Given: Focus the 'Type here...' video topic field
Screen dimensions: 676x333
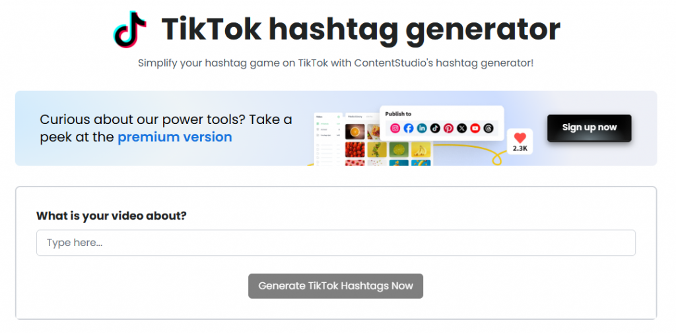Looking at the screenshot, I should [x=336, y=243].
